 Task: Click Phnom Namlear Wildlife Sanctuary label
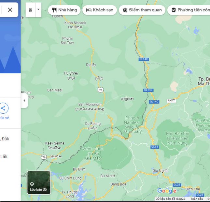132,125
